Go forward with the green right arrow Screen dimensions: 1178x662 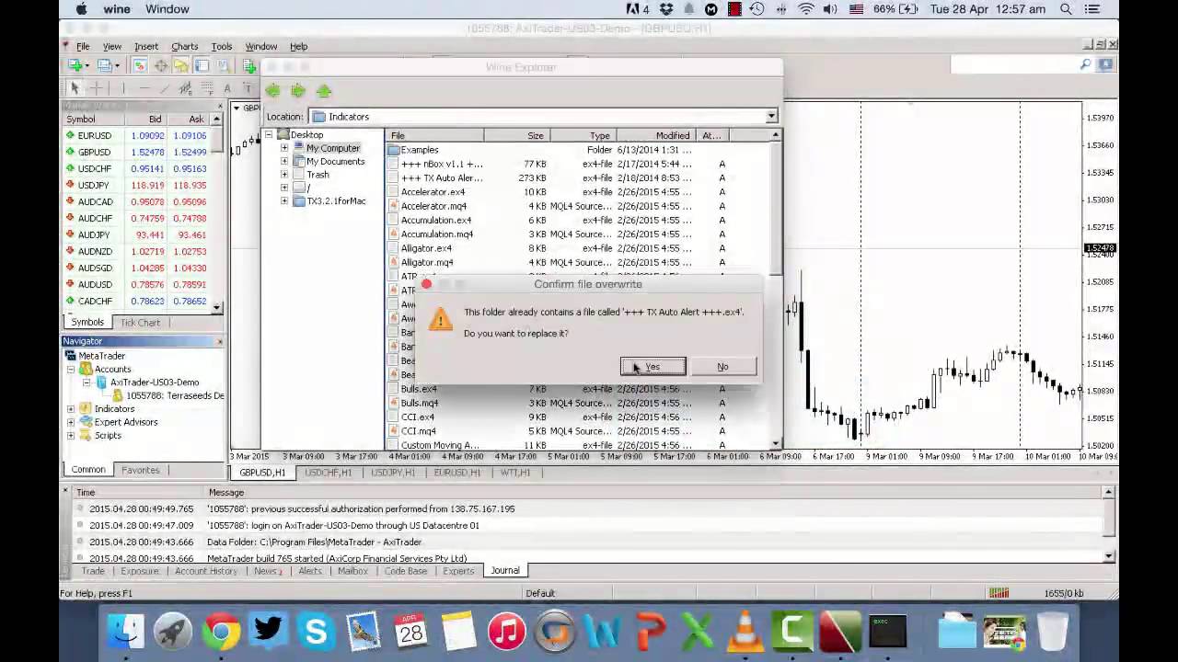coord(298,90)
